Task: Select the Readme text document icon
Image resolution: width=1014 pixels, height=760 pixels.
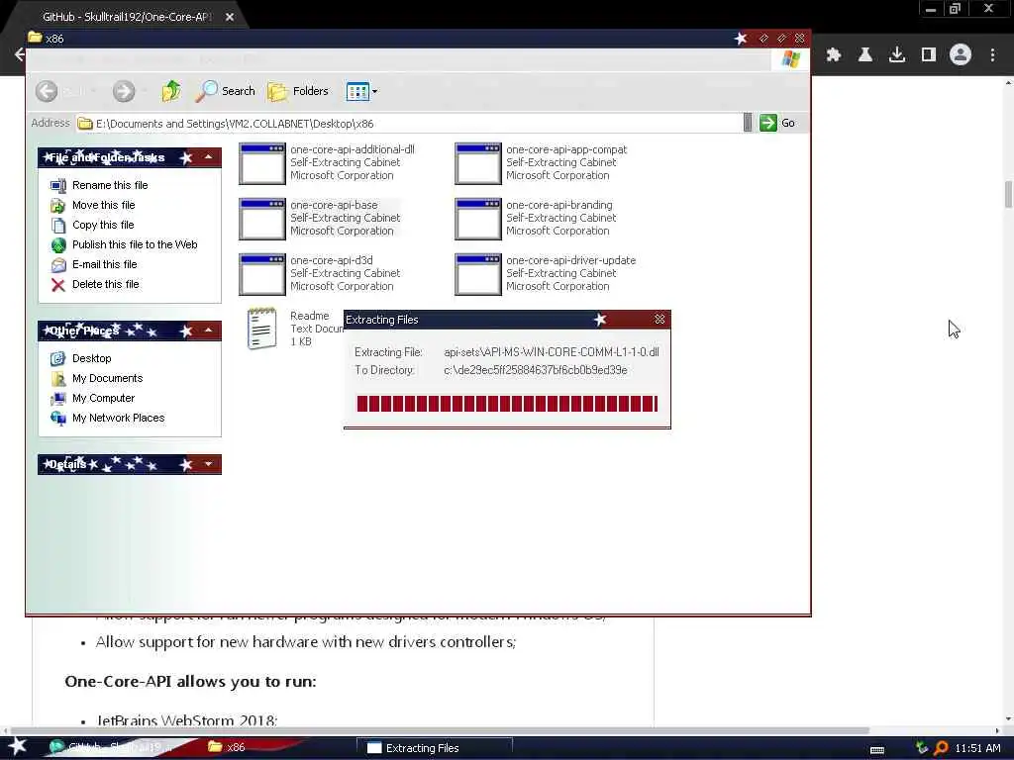Action: pos(261,329)
